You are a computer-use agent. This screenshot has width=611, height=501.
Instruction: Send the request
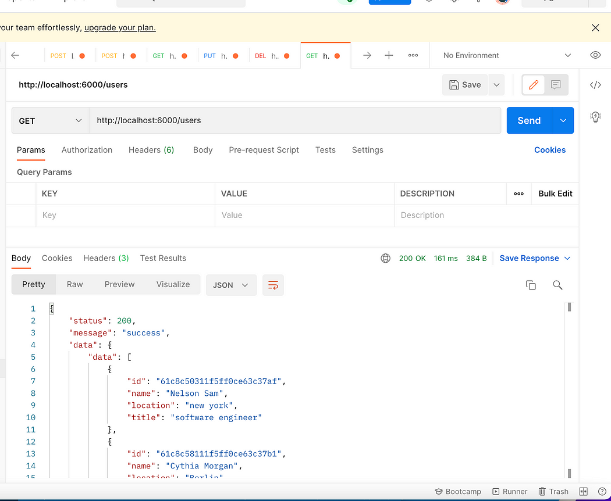pos(529,120)
